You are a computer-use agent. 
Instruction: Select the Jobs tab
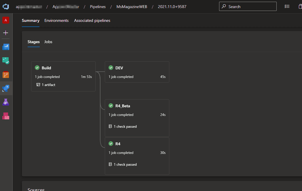pos(48,42)
